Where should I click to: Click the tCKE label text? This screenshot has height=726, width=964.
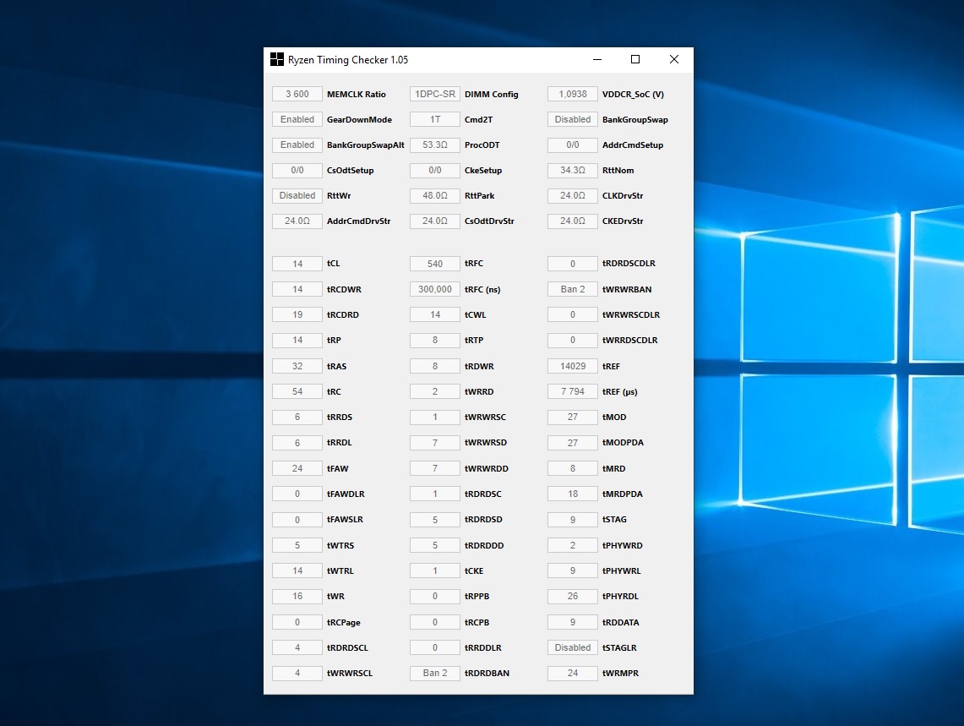click(x=474, y=570)
